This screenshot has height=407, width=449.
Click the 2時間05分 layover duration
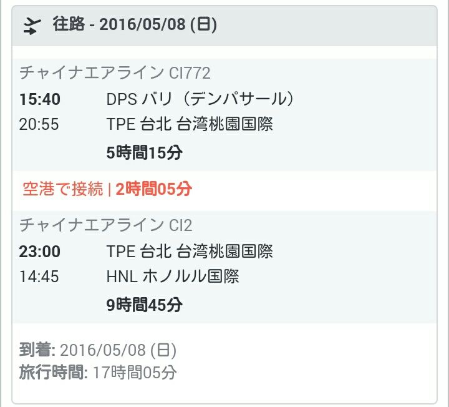tap(153, 189)
